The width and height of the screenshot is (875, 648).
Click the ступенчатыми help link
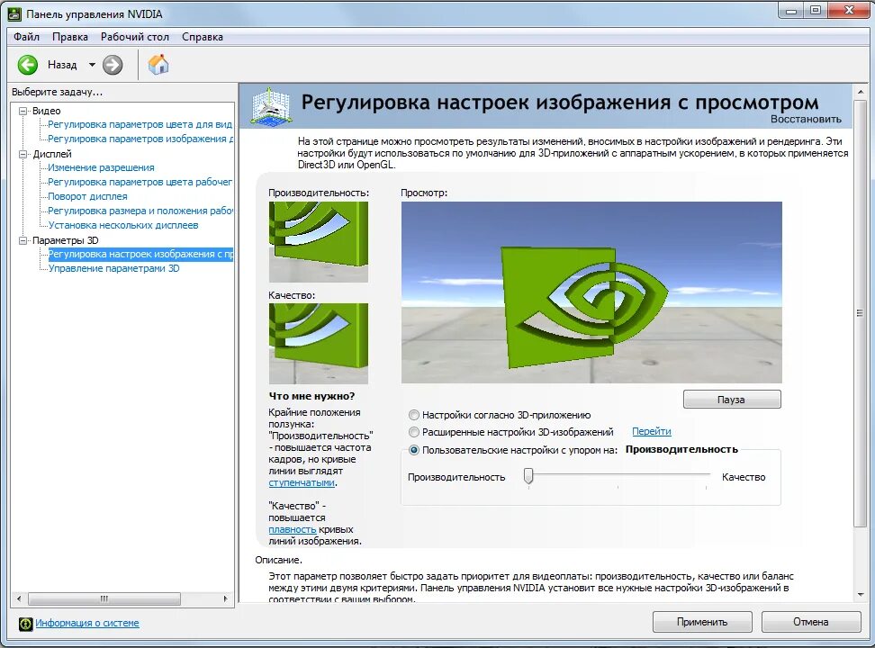(x=302, y=482)
